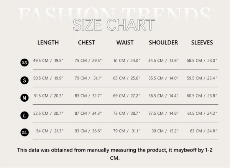This screenshot has width=230, height=168.
Task: Click the manual measuring disclaimer text
Action: tap(115, 154)
